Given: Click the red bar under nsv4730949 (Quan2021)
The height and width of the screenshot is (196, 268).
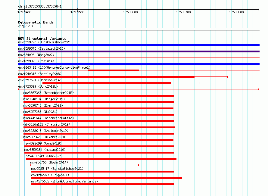Looking at the screenshot, I should [101, 159].
